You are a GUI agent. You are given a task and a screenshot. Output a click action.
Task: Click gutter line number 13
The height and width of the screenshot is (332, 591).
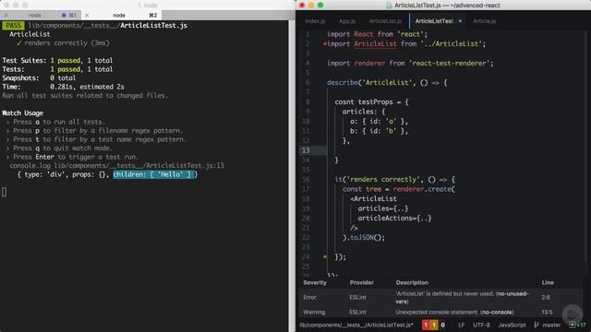tap(306, 150)
